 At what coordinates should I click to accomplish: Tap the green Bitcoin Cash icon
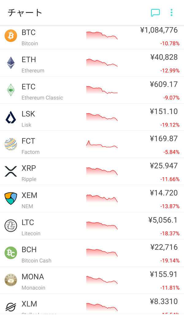[x=11, y=253]
